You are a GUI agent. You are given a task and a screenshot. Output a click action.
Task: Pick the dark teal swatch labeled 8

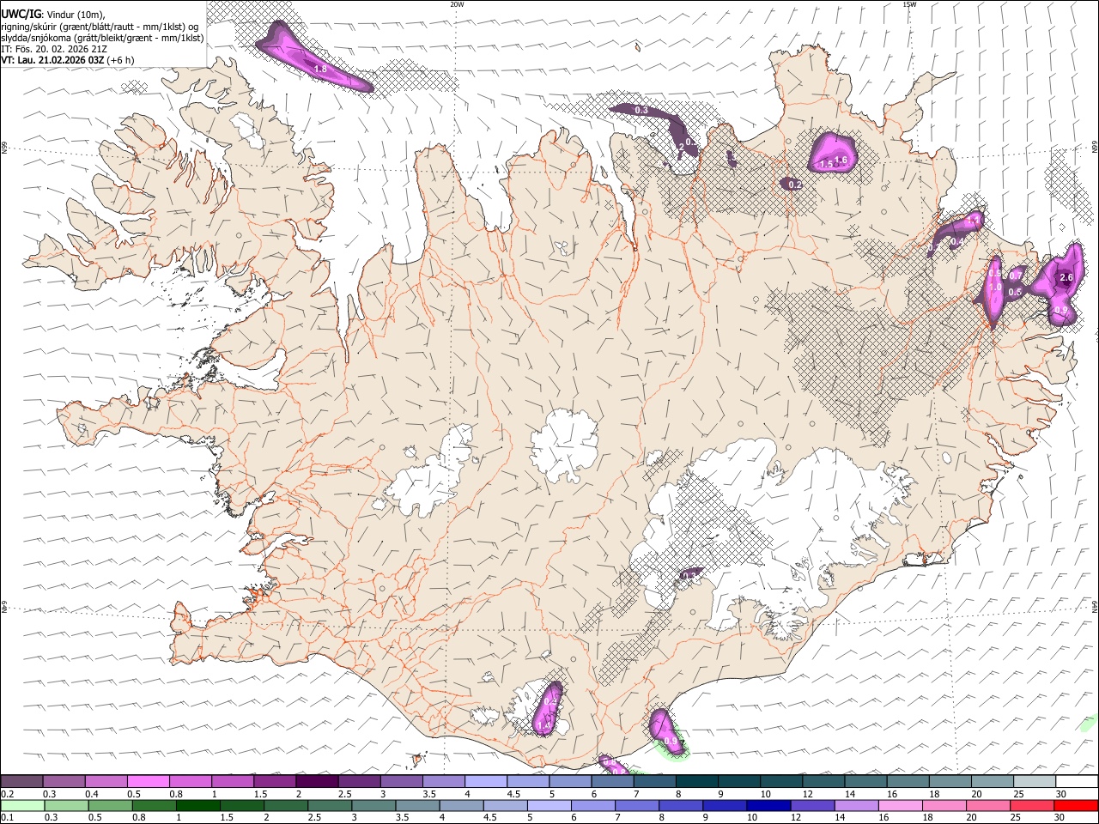697,781
